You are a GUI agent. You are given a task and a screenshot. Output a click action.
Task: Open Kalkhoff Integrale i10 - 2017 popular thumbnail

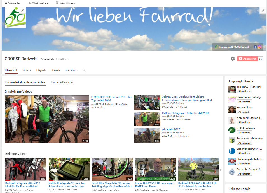(26, 169)
